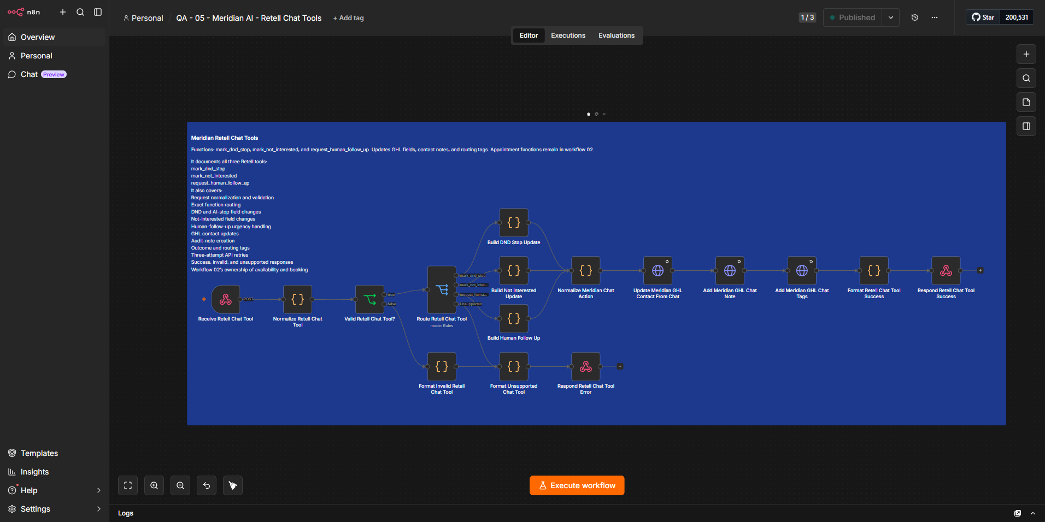Select the Add Meridian GHL Chat Note node

(x=730, y=270)
